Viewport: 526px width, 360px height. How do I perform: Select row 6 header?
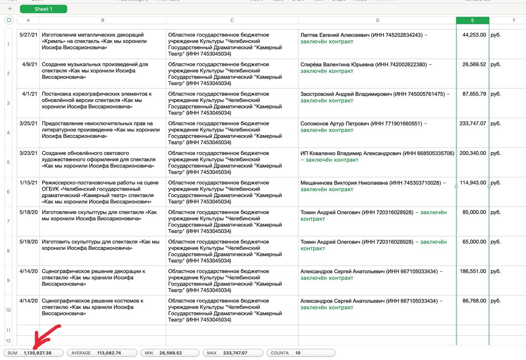pyautogui.click(x=8, y=192)
